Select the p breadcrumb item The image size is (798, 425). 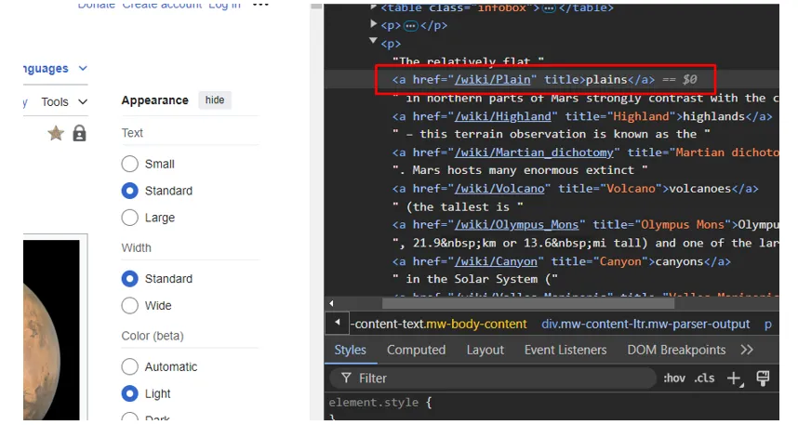coord(768,325)
